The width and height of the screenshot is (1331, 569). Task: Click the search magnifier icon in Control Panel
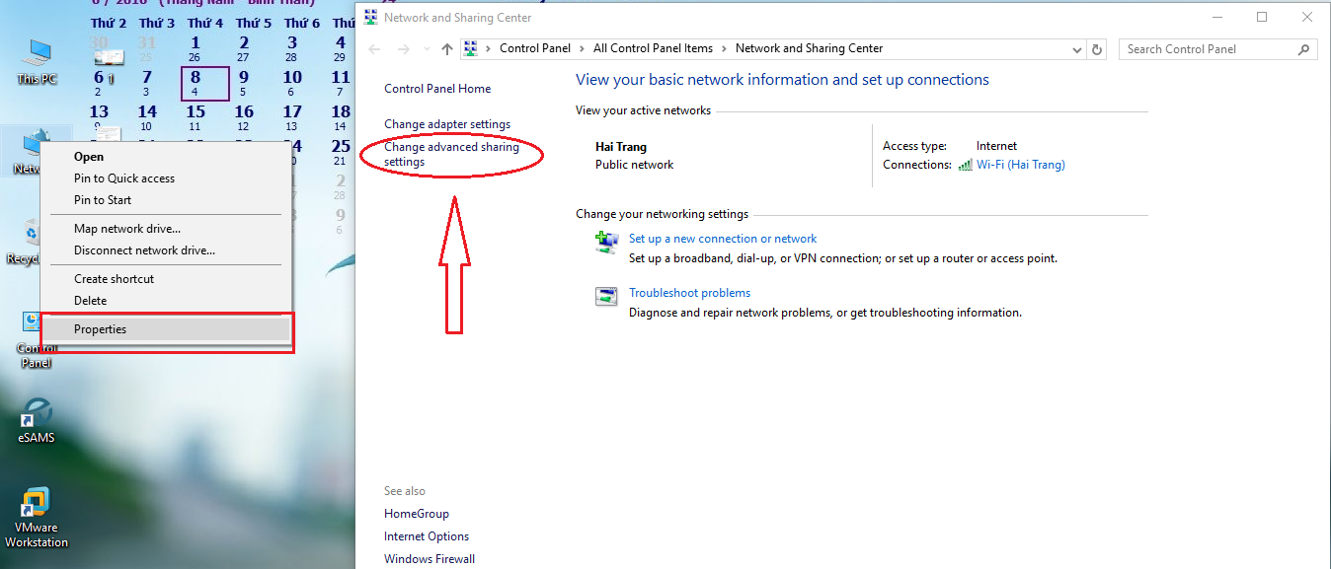point(1304,48)
